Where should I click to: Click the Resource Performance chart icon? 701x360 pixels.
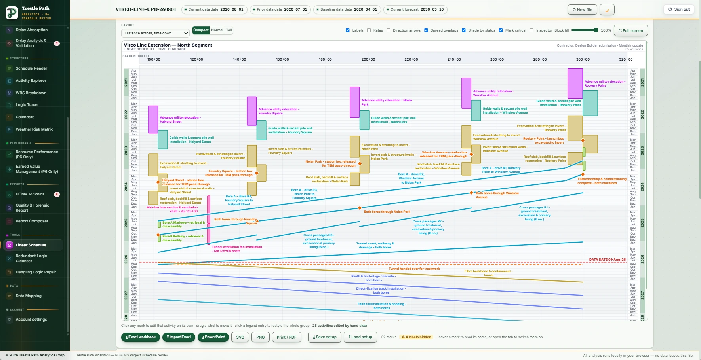(9, 154)
